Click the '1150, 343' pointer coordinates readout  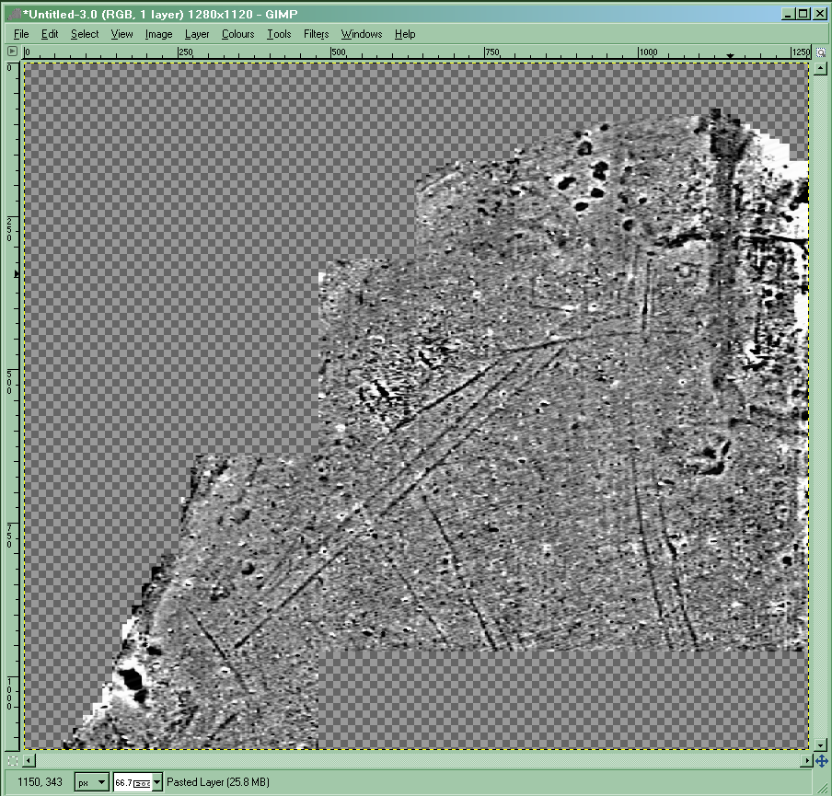point(40,782)
